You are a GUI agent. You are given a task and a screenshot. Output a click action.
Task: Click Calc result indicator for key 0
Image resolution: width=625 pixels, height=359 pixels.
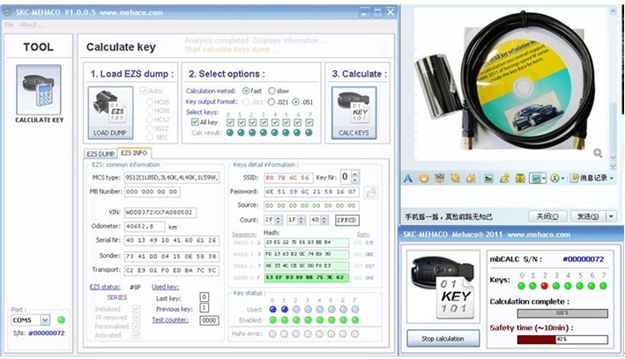point(230,133)
